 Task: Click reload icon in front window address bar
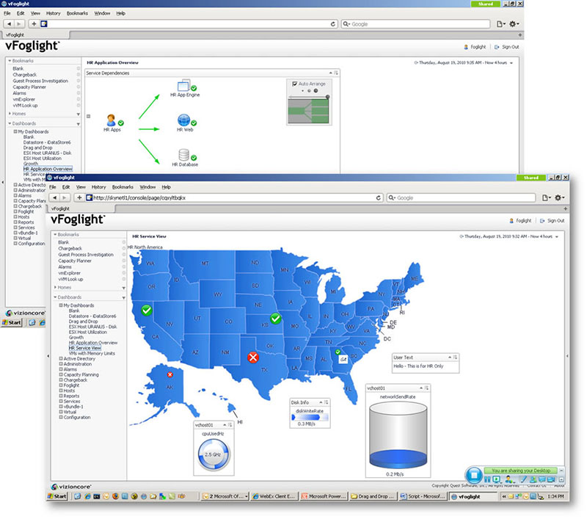(379, 197)
